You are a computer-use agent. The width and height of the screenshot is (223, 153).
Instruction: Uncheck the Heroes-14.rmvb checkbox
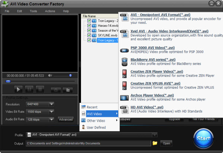89,26
